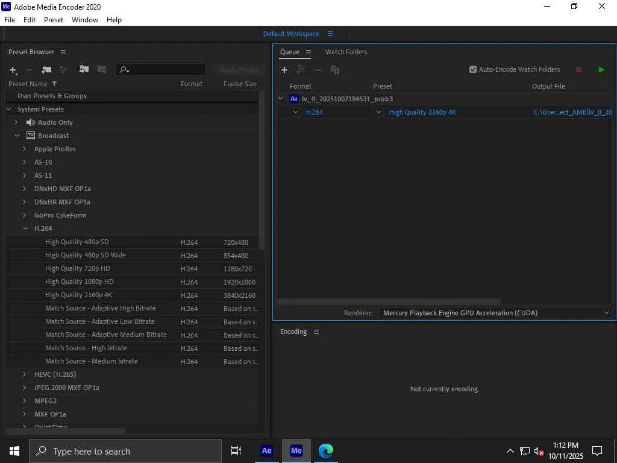Select the Queue tab
Viewport: 617px width, 463px height.
click(x=290, y=52)
